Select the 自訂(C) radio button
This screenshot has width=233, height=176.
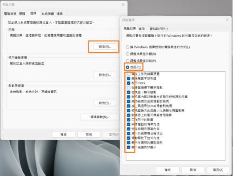pyautogui.click(x=127, y=67)
